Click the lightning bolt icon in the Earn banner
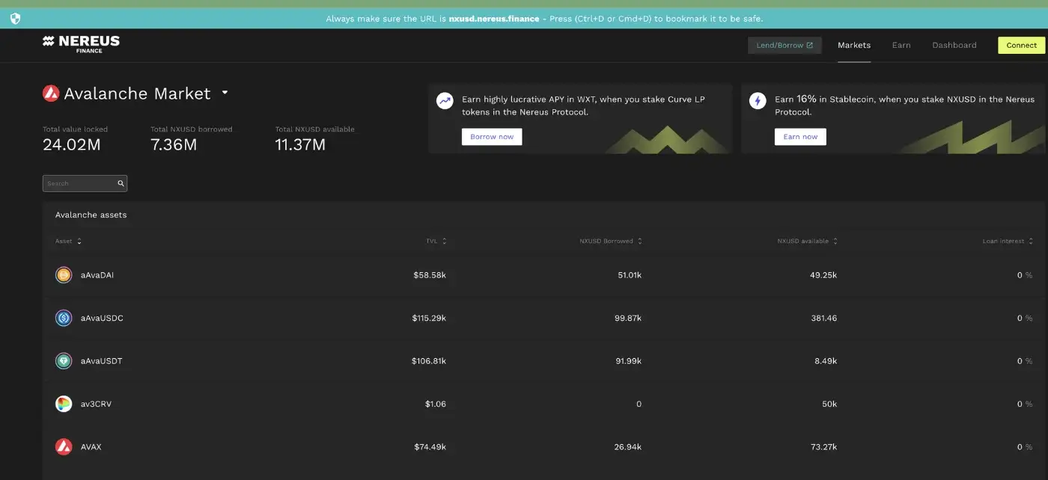 point(758,101)
